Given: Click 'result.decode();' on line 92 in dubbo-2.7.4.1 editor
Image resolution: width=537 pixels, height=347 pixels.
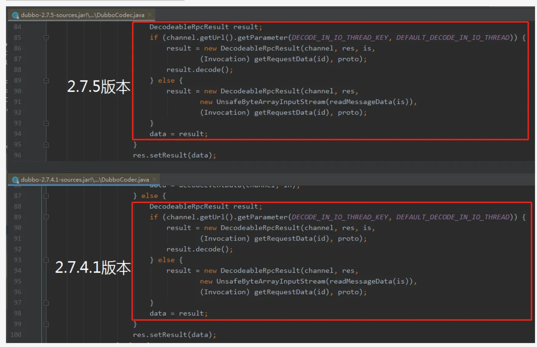Looking at the screenshot, I should [199, 249].
